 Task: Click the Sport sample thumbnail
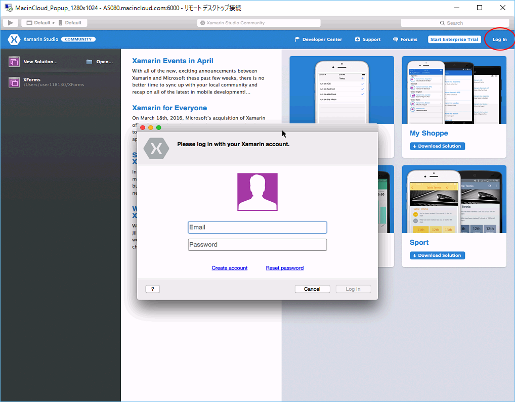pyautogui.click(x=454, y=199)
